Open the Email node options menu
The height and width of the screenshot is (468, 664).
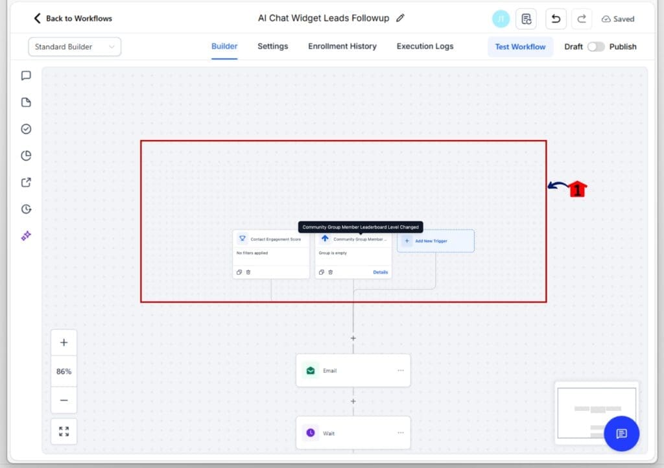click(x=400, y=370)
